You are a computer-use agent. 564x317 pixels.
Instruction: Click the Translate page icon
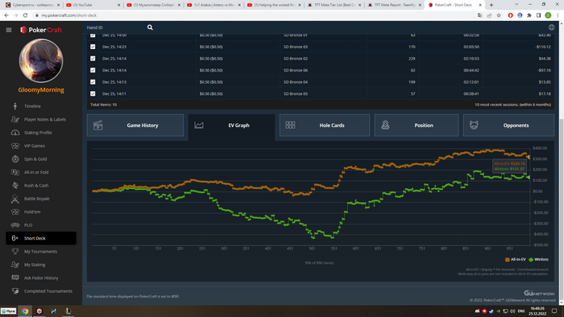click(x=480, y=15)
